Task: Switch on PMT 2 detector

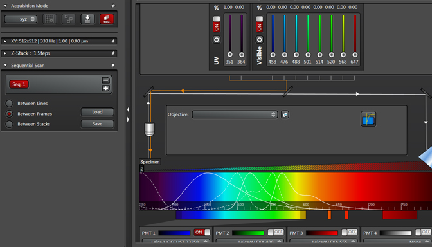Action: [276, 232]
